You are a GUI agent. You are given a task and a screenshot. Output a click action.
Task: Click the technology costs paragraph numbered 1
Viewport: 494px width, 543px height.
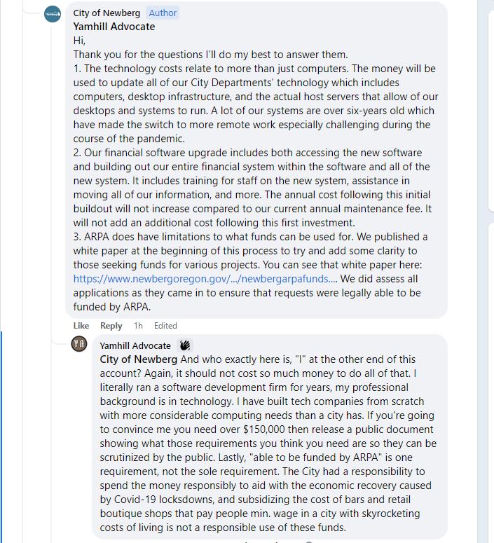[x=256, y=104]
